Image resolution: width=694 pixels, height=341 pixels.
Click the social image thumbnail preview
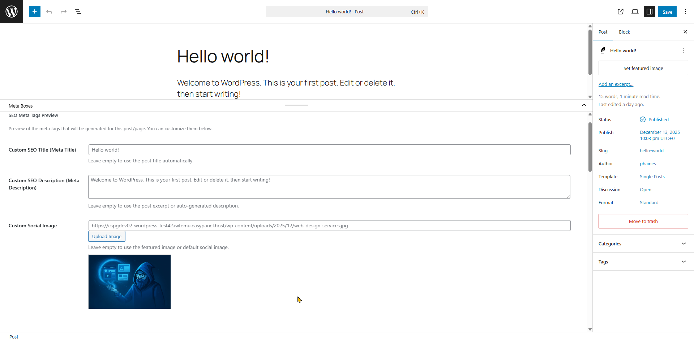129,281
